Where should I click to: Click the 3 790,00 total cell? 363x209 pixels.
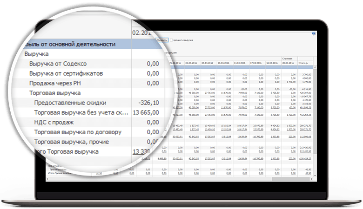(307, 75)
